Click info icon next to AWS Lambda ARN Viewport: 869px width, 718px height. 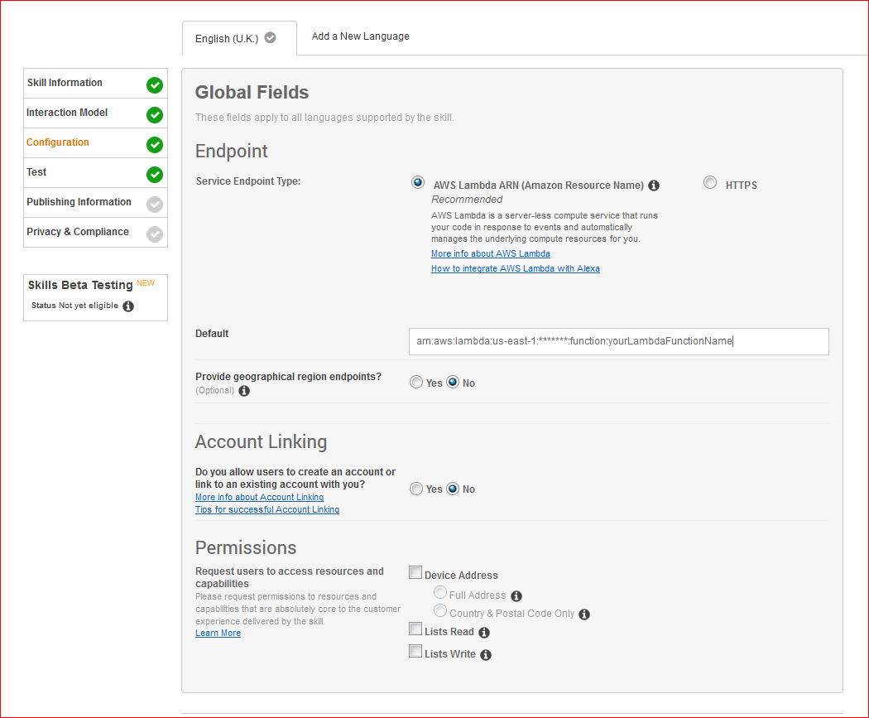pyautogui.click(x=654, y=186)
